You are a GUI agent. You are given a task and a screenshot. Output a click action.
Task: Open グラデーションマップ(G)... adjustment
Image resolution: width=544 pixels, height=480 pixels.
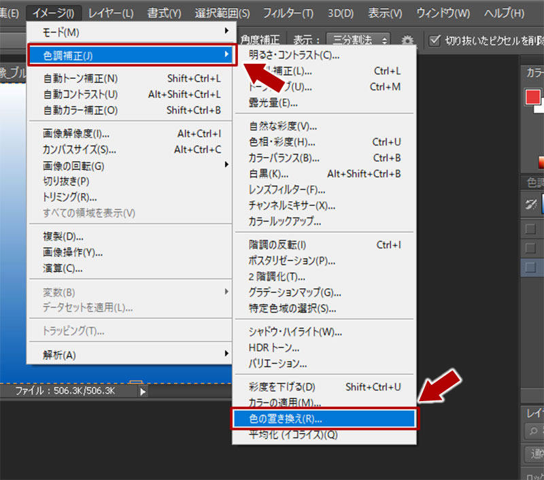[324, 293]
